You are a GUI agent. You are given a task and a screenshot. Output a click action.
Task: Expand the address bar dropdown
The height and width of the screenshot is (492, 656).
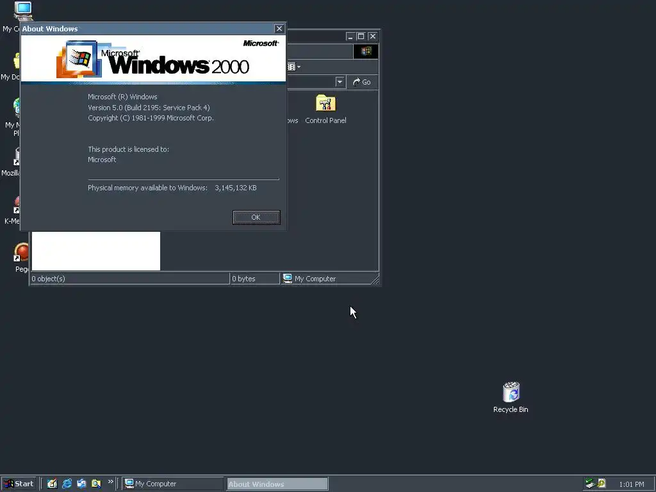[x=340, y=82]
